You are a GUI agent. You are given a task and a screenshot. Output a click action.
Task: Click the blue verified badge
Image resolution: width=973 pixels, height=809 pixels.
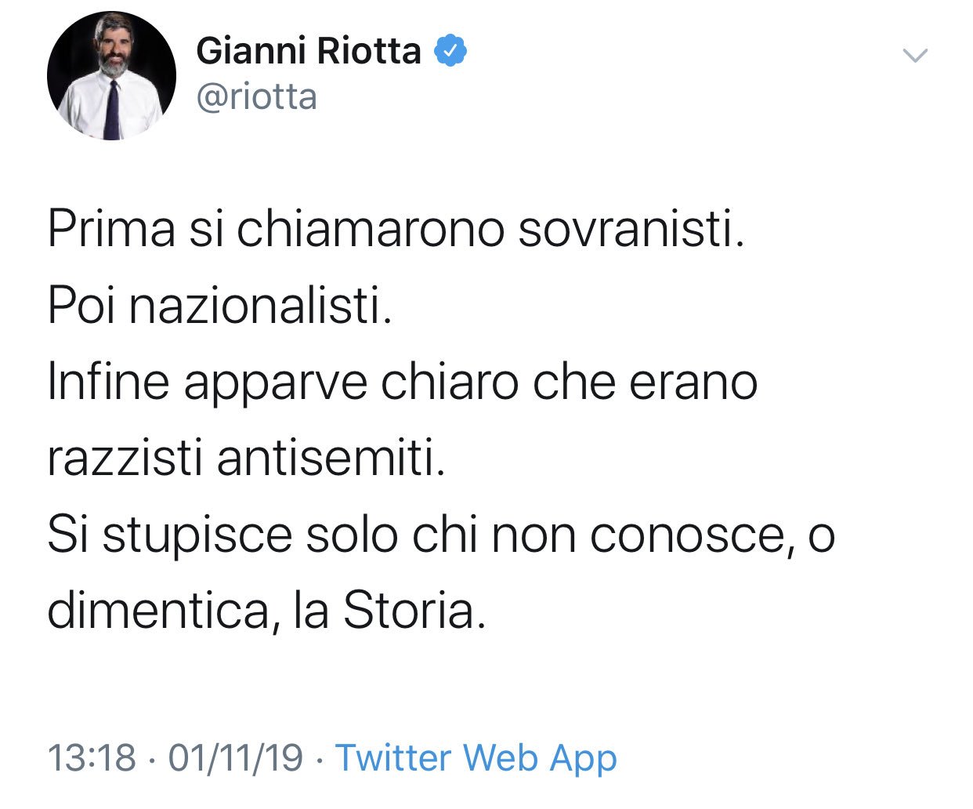[x=450, y=51]
